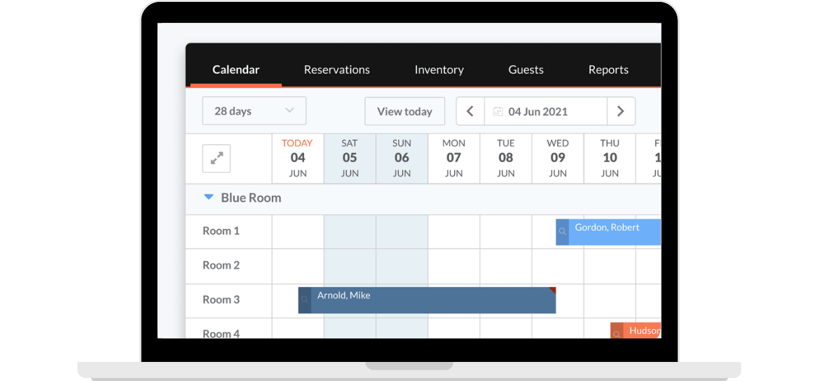Image resolution: width=819 pixels, height=381 pixels.
Task: Click magnifier icon on Hudson booking
Action: [616, 332]
